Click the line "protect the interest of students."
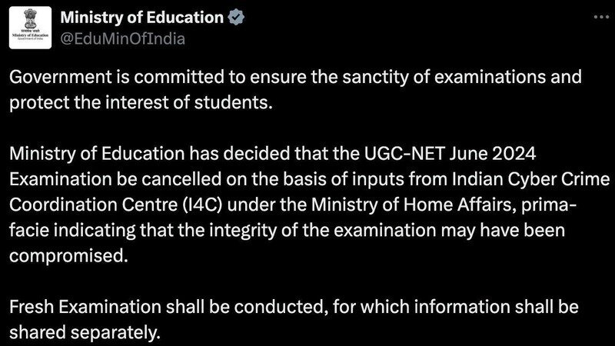The image size is (615, 346). coord(141,102)
